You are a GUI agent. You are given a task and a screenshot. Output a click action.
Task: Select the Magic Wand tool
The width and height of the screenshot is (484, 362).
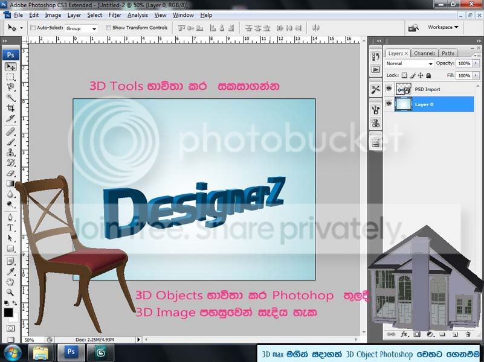[x=10, y=98]
